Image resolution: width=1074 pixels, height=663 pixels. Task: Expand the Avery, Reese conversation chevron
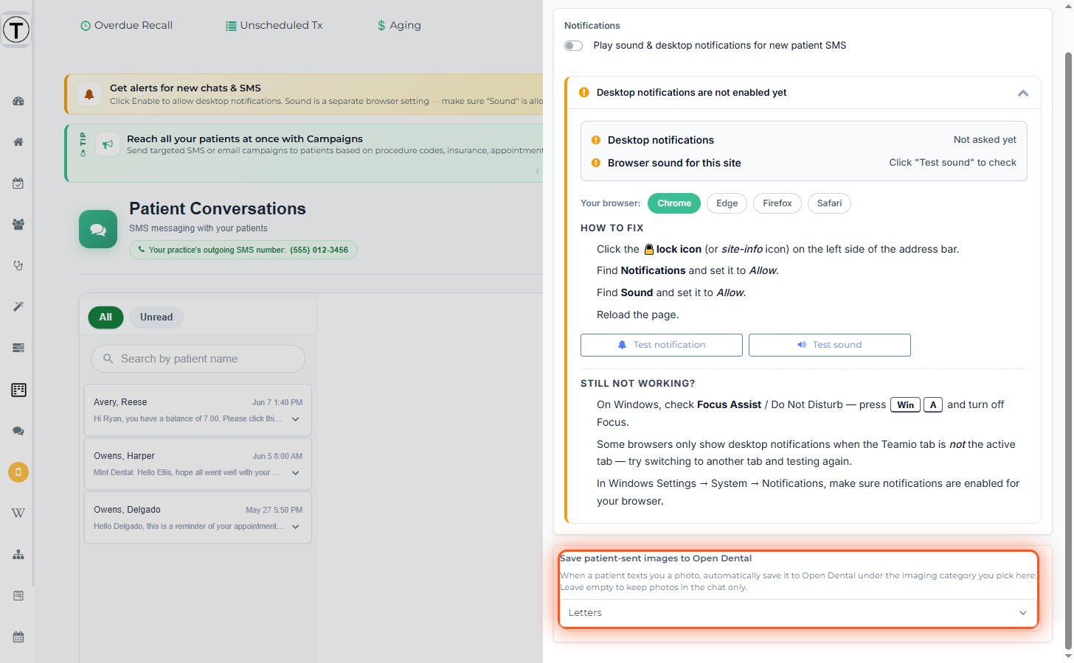tap(296, 419)
